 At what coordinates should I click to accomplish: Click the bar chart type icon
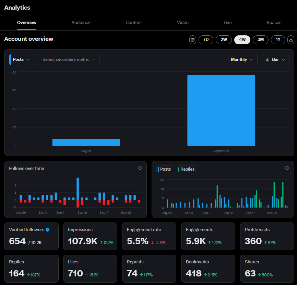pos(268,60)
